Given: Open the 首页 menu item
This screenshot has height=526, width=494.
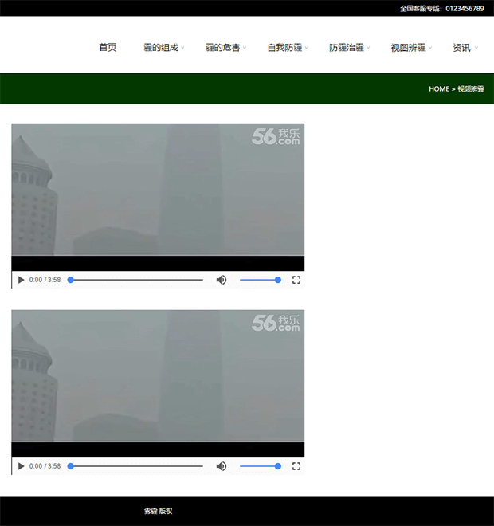Looking at the screenshot, I should pos(108,48).
